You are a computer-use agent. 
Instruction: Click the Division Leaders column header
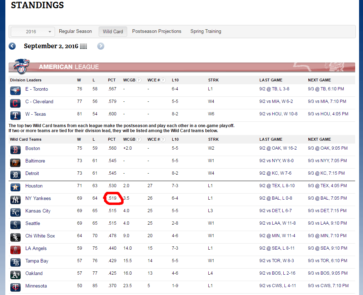click(26, 80)
